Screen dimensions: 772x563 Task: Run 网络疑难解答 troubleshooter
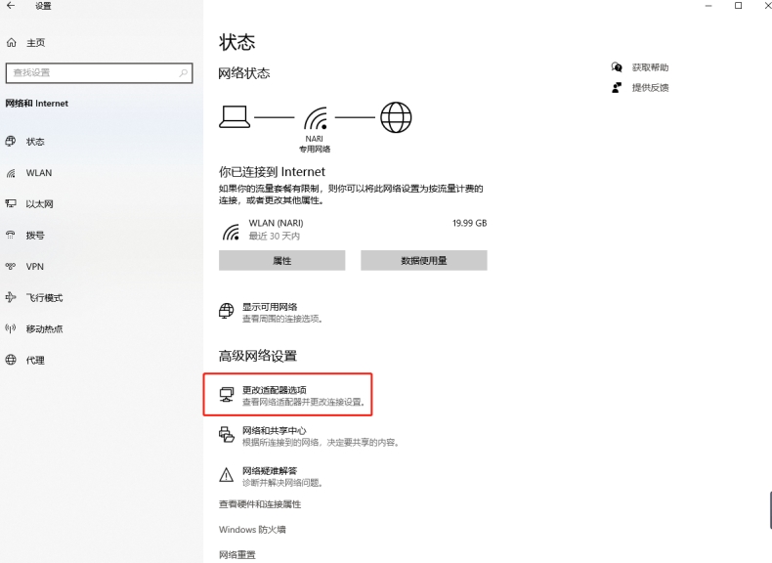click(270, 471)
